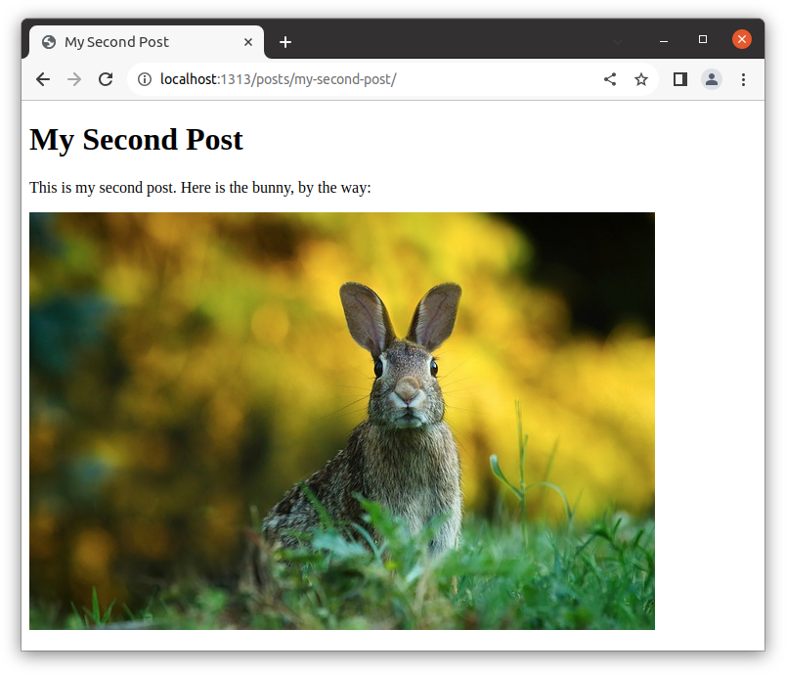Select the My Second Post tab
The width and height of the screenshot is (786, 675).
(x=137, y=42)
